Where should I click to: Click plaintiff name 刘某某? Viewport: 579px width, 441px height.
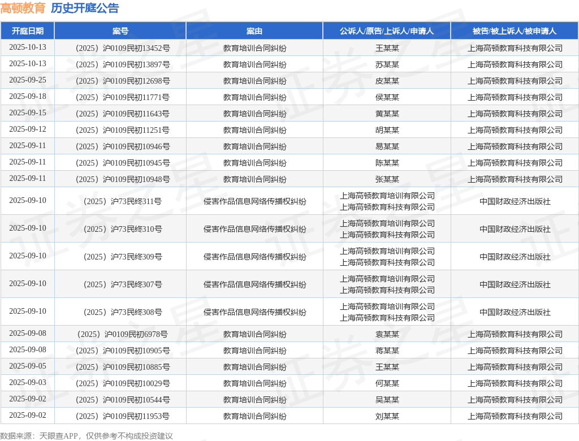click(x=387, y=416)
